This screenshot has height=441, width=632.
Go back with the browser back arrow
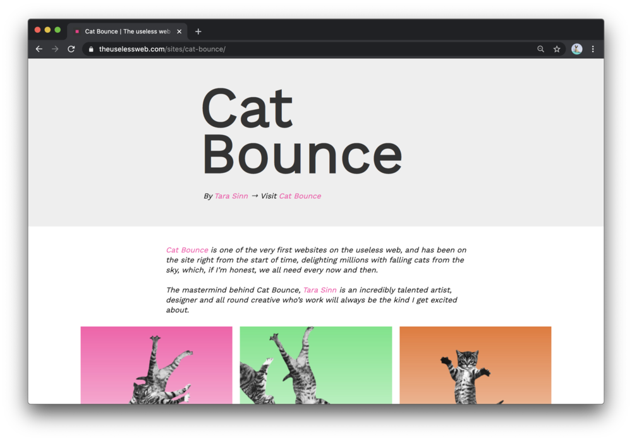click(x=39, y=49)
